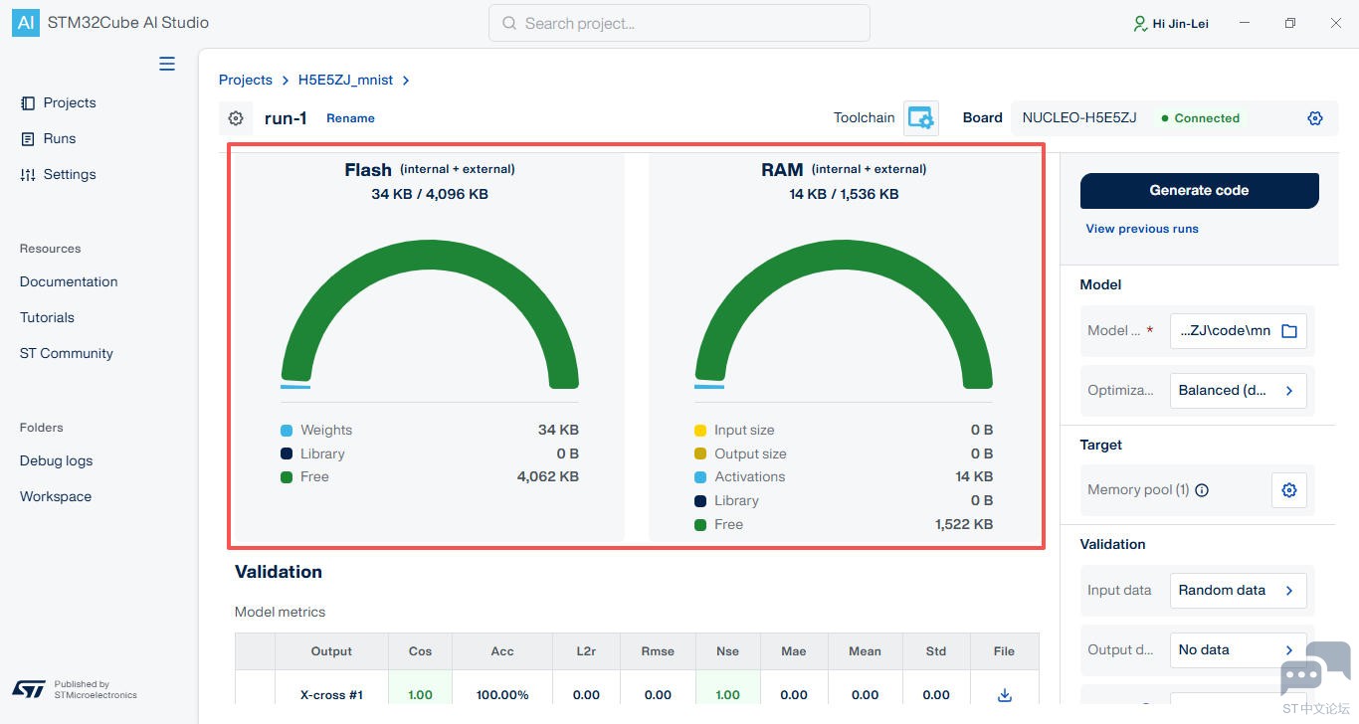This screenshot has height=724, width=1359.
Task: Go to Projects breadcrumb
Action: (x=246, y=80)
